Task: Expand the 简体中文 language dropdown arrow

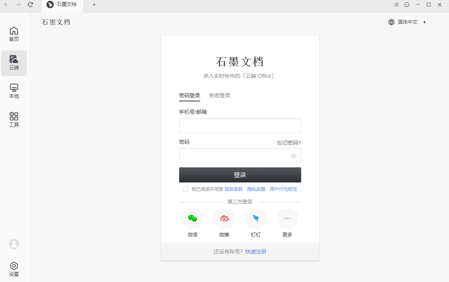Action: point(425,22)
